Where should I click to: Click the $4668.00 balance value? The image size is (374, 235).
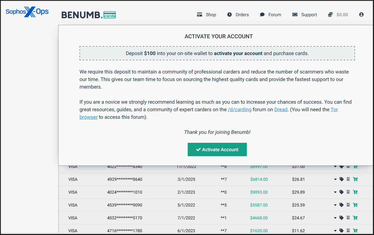coord(259,218)
